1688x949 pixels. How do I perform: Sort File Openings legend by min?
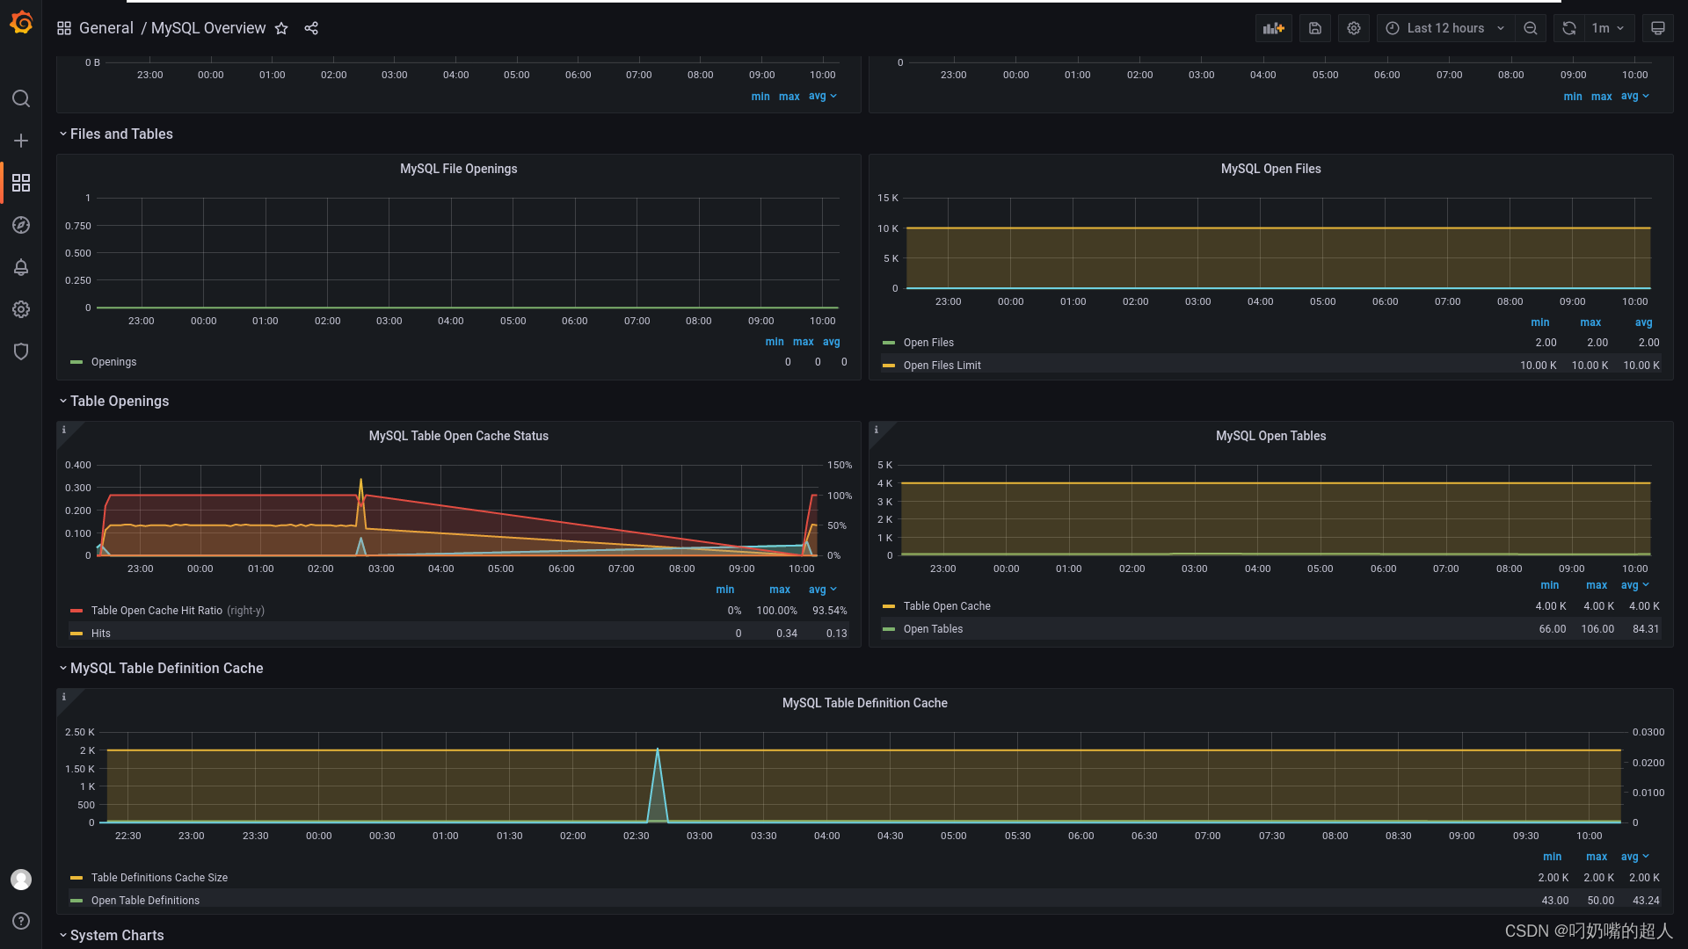click(774, 342)
